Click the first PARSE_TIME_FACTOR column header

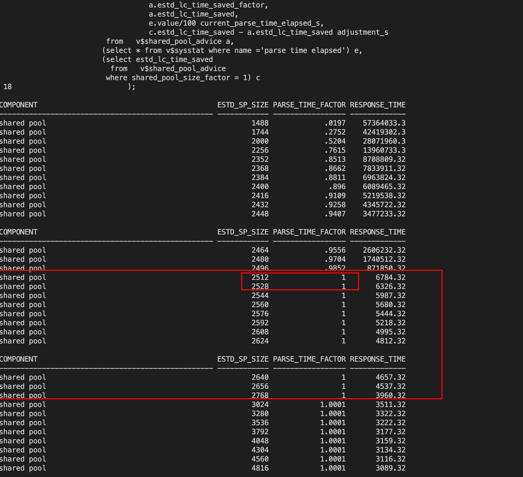tap(309, 105)
